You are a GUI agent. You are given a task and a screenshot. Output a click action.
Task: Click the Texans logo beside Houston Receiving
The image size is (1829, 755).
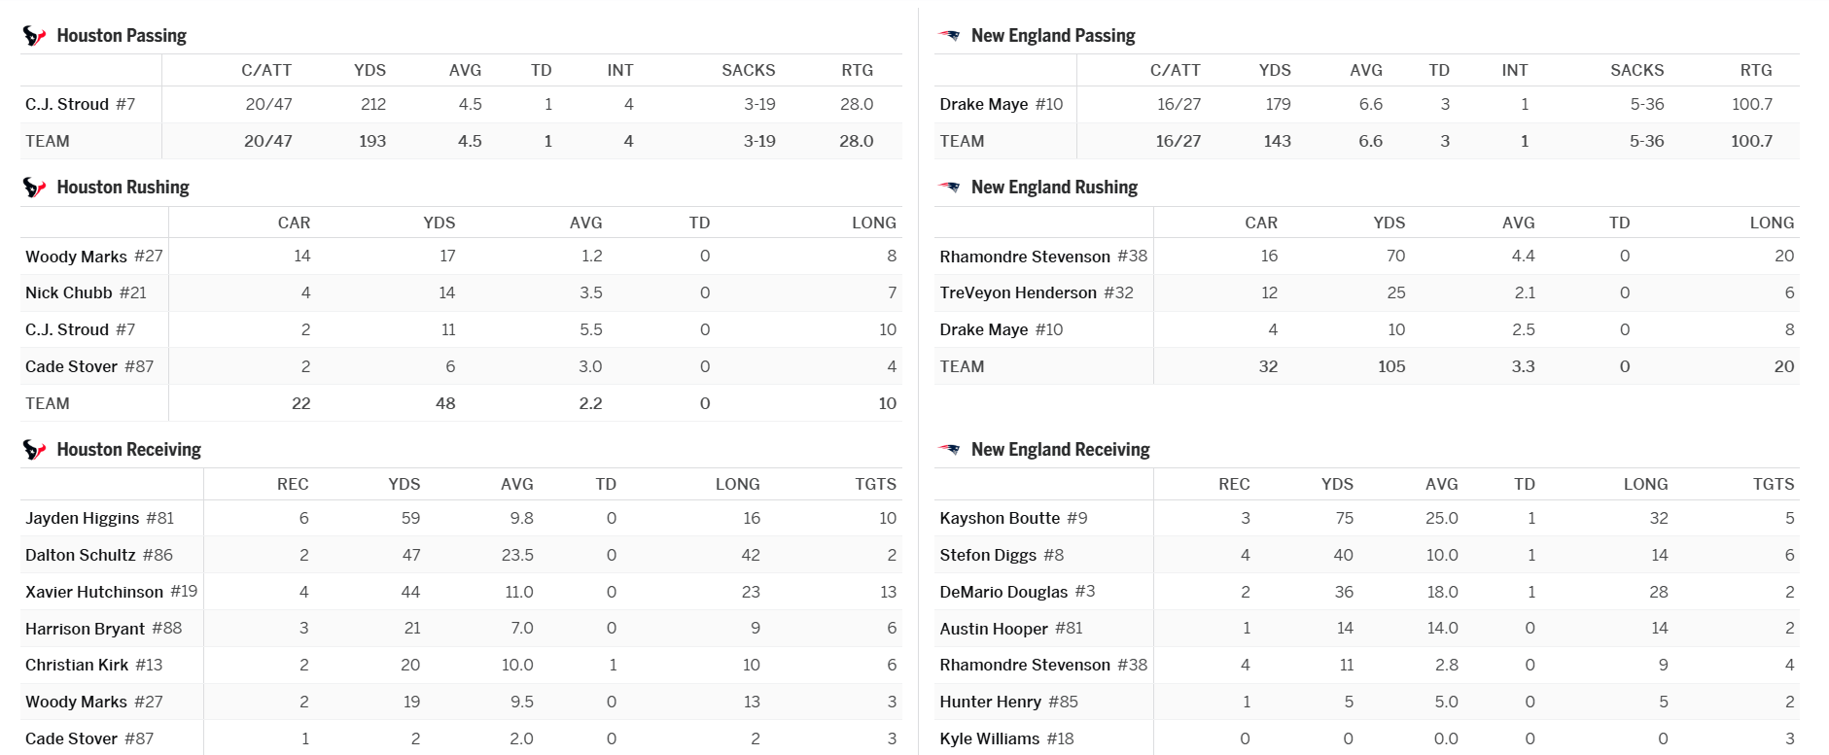tap(34, 450)
